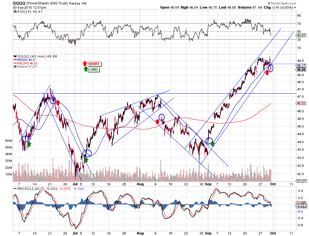The height and width of the screenshot is (236, 309).
Task: Click the LONG legend label
Action: (93, 69)
